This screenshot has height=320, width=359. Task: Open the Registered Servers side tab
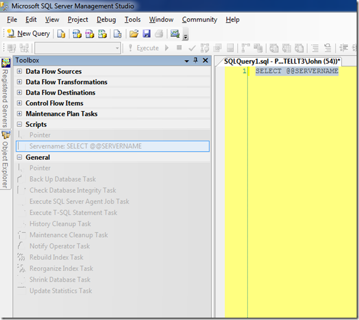pyautogui.click(x=5, y=93)
